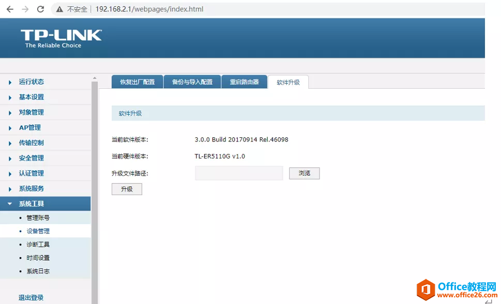Open 管理账号 under system tools

[38, 218]
